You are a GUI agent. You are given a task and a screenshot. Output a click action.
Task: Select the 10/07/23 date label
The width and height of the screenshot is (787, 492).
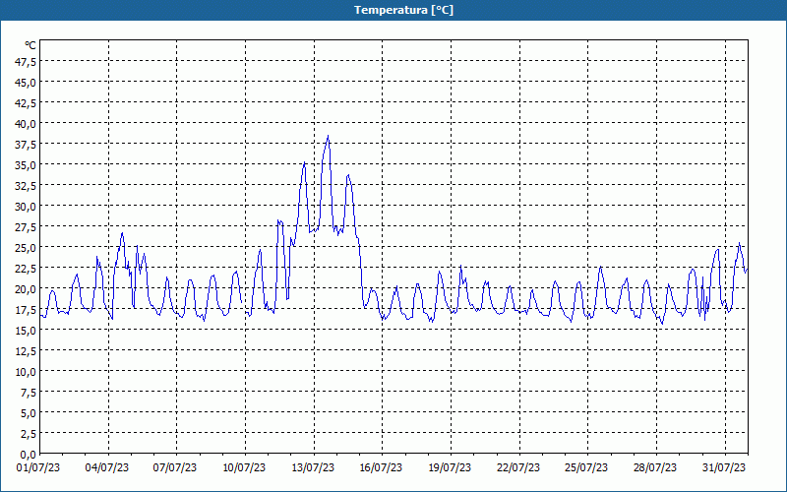click(244, 467)
